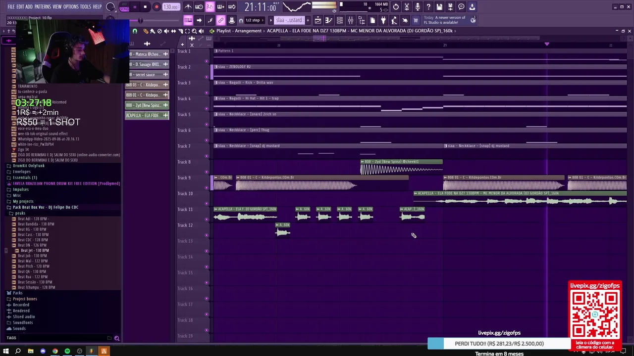Image resolution: width=634 pixels, height=356 pixels.
Task: Mute Track 1 using its switch
Action: tap(207, 61)
